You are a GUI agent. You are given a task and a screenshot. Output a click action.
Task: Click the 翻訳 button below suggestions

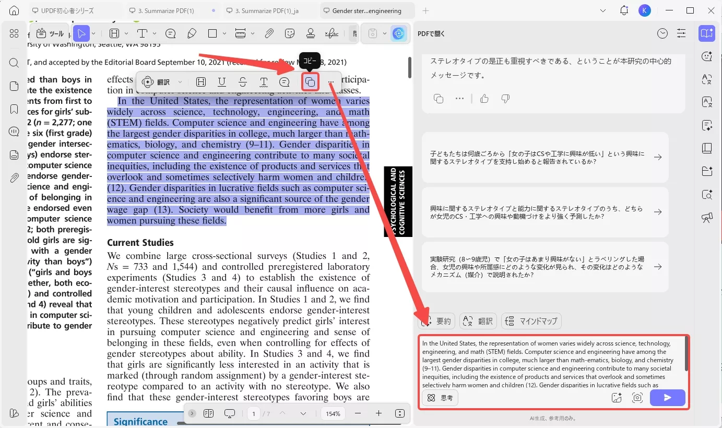click(x=478, y=321)
